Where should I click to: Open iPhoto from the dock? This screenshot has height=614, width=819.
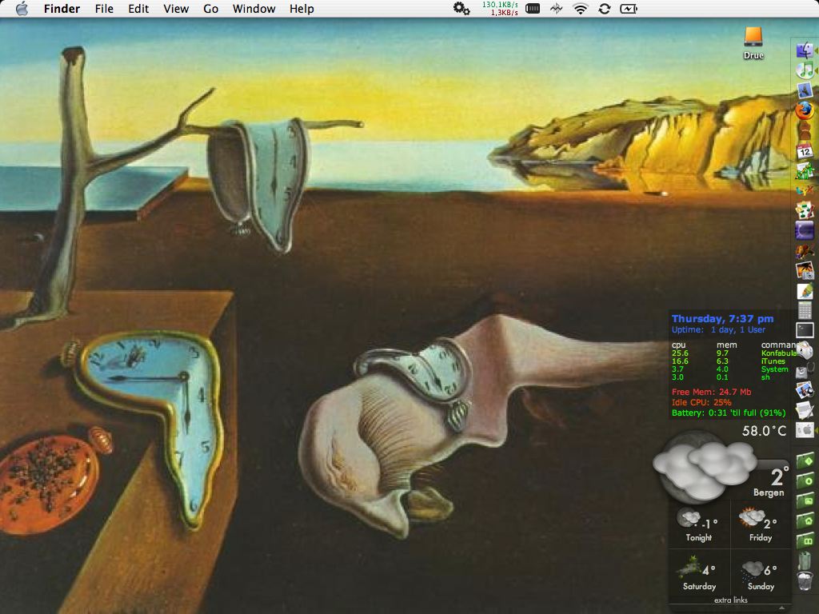coord(805,270)
